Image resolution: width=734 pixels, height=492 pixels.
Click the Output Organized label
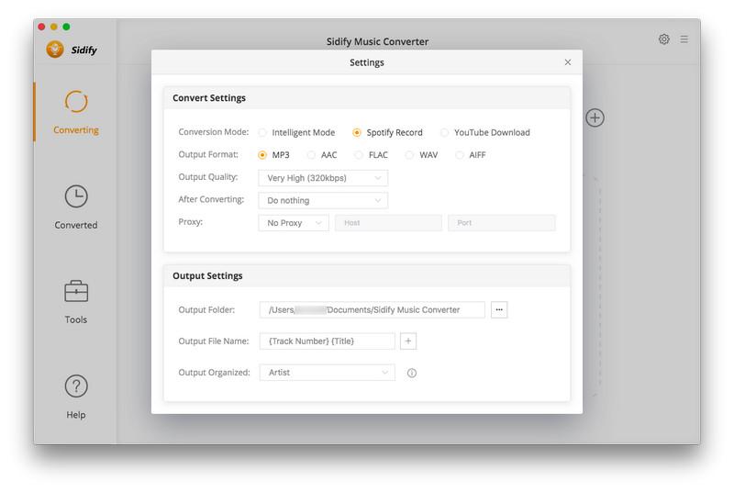click(215, 373)
